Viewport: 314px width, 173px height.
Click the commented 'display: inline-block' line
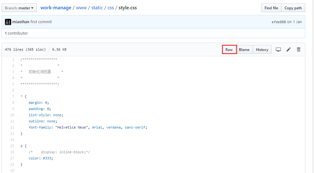point(59,152)
